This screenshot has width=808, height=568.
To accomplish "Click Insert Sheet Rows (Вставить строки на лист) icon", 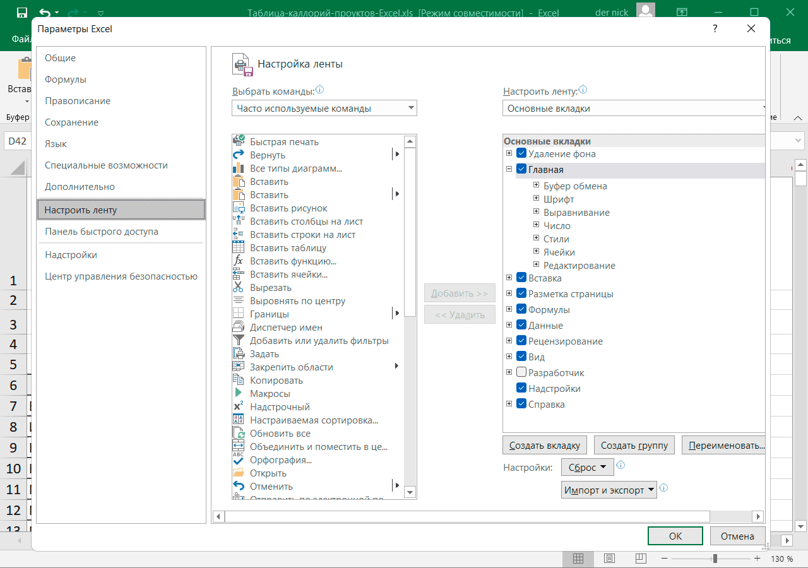I will point(239,234).
